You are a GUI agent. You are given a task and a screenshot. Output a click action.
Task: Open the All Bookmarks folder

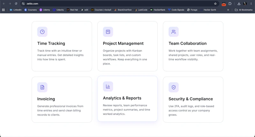click(244, 10)
